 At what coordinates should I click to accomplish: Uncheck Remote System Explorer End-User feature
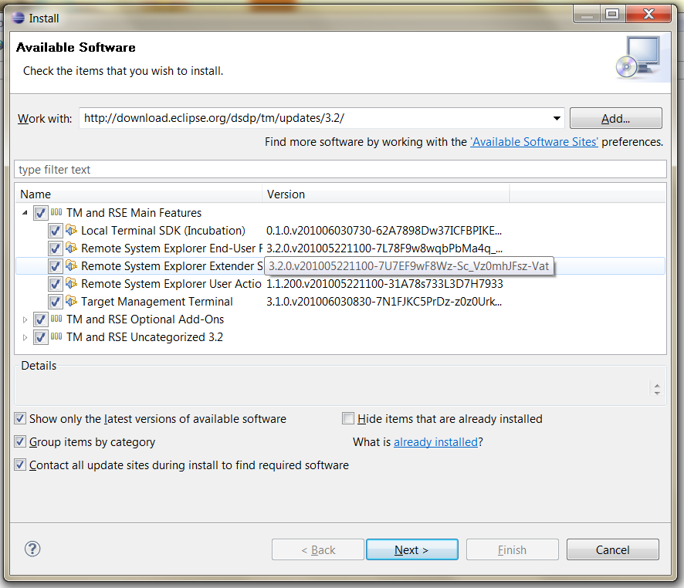click(55, 248)
